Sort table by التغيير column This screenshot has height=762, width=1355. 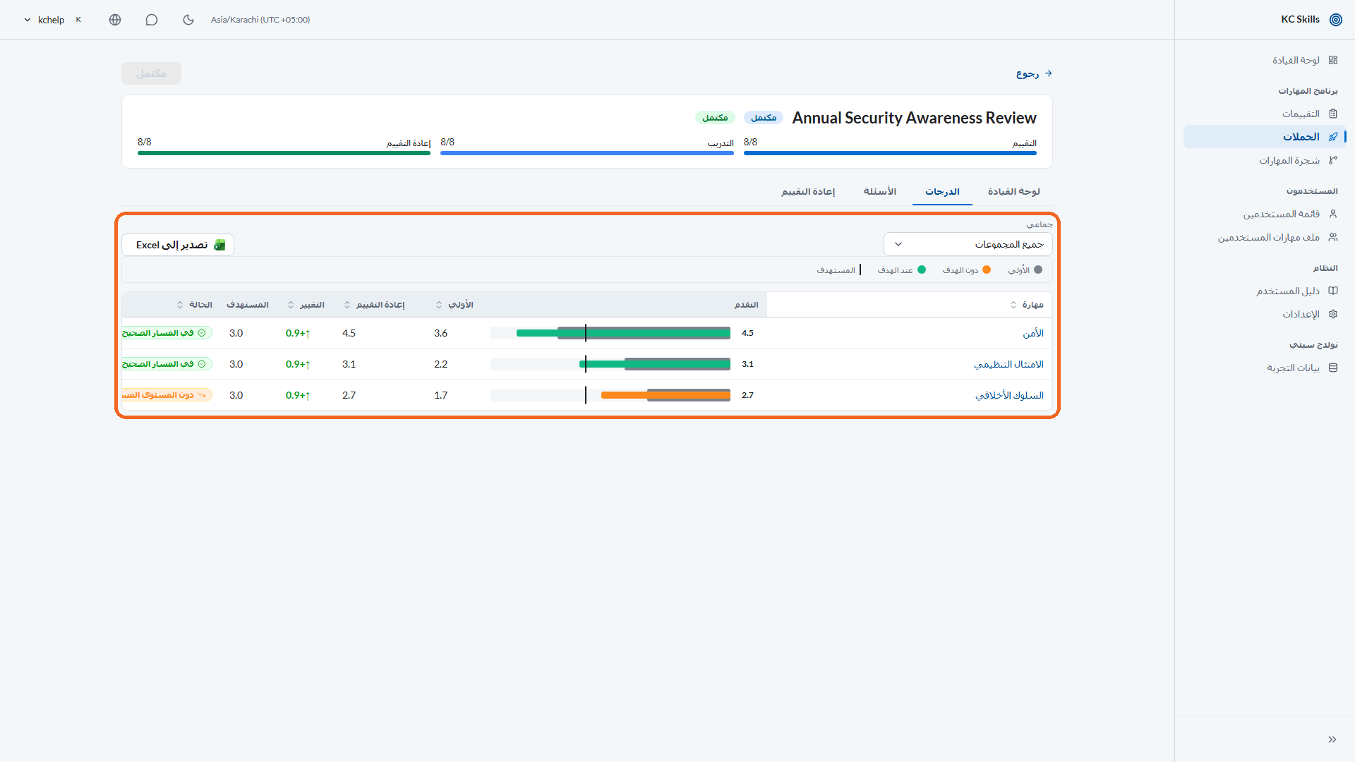306,305
